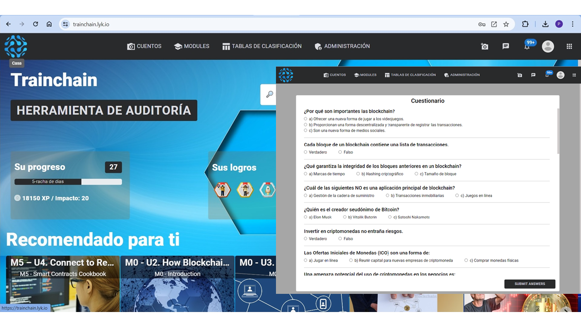
Task: Bookmark this page with the star icon
Action: click(506, 24)
